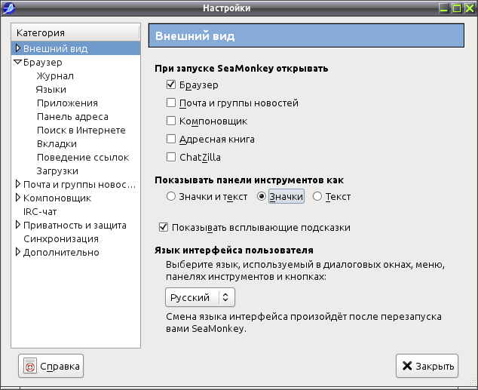Minimize the Настройки window
Screen dimensions: 478x390
444,8
